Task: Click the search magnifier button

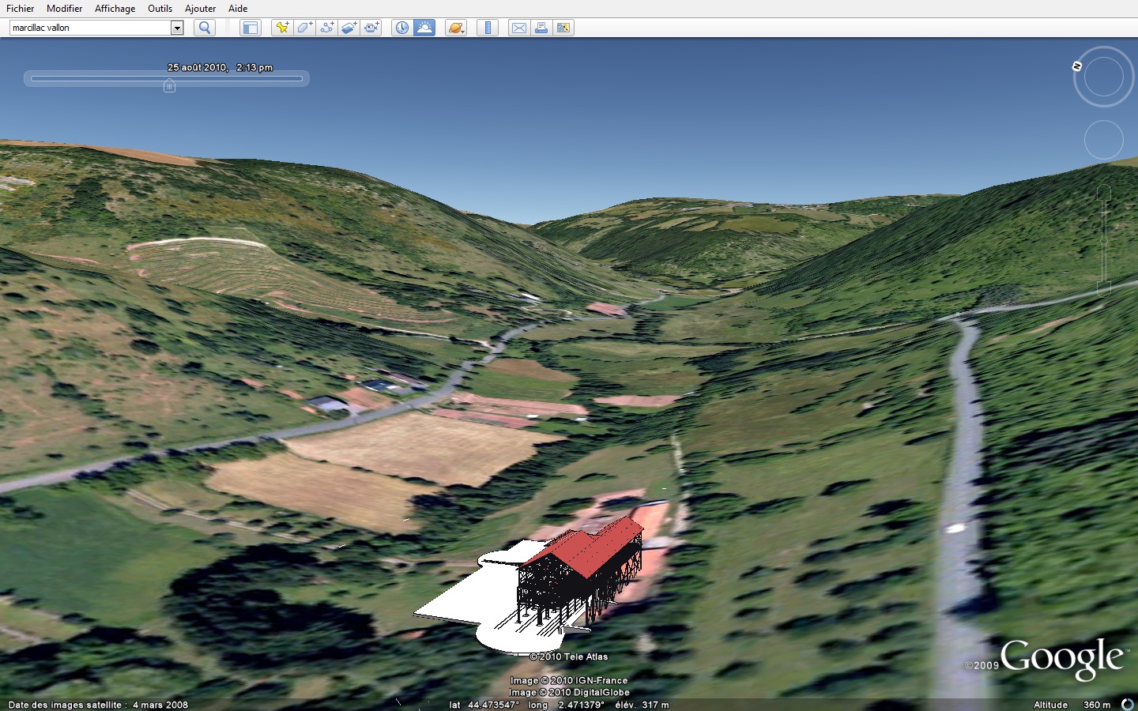Action: point(205,28)
